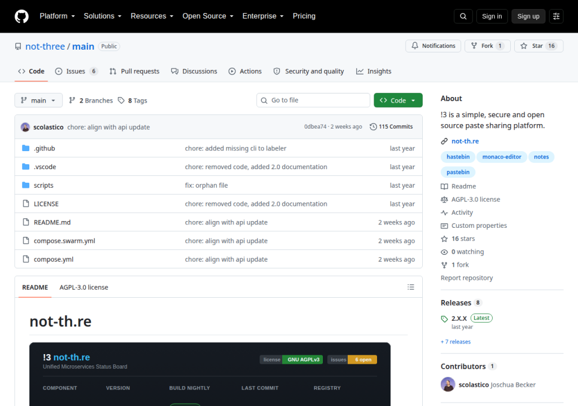Expand the Platform menu
This screenshot has width=578, height=406.
57,16
